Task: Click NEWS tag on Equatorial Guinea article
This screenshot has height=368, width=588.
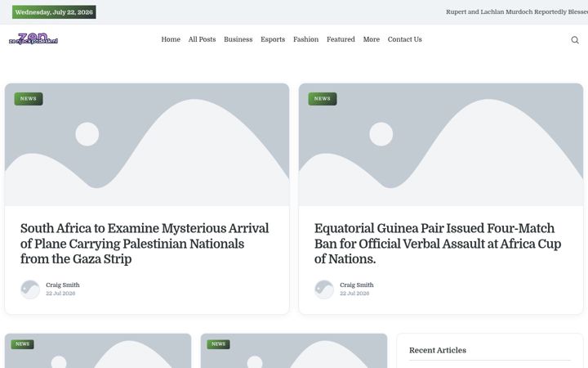Action: (323, 99)
